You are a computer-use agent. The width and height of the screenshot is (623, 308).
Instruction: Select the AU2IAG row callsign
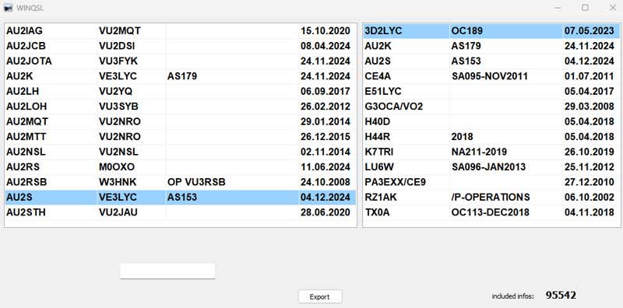coord(24,30)
